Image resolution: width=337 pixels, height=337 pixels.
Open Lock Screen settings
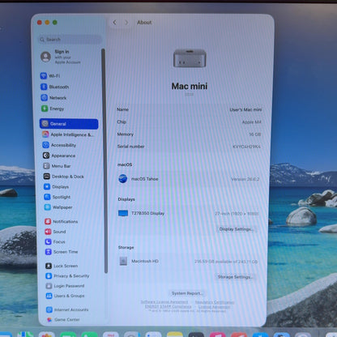coord(62,266)
